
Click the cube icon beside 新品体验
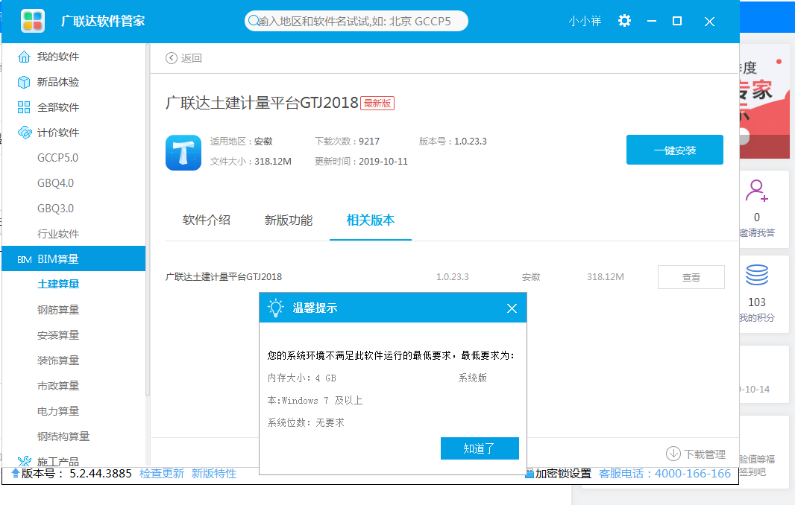24,81
